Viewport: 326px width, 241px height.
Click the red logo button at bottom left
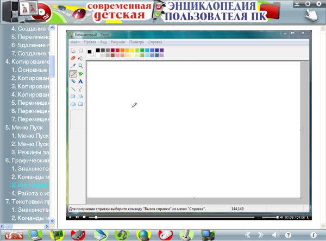click(14, 236)
